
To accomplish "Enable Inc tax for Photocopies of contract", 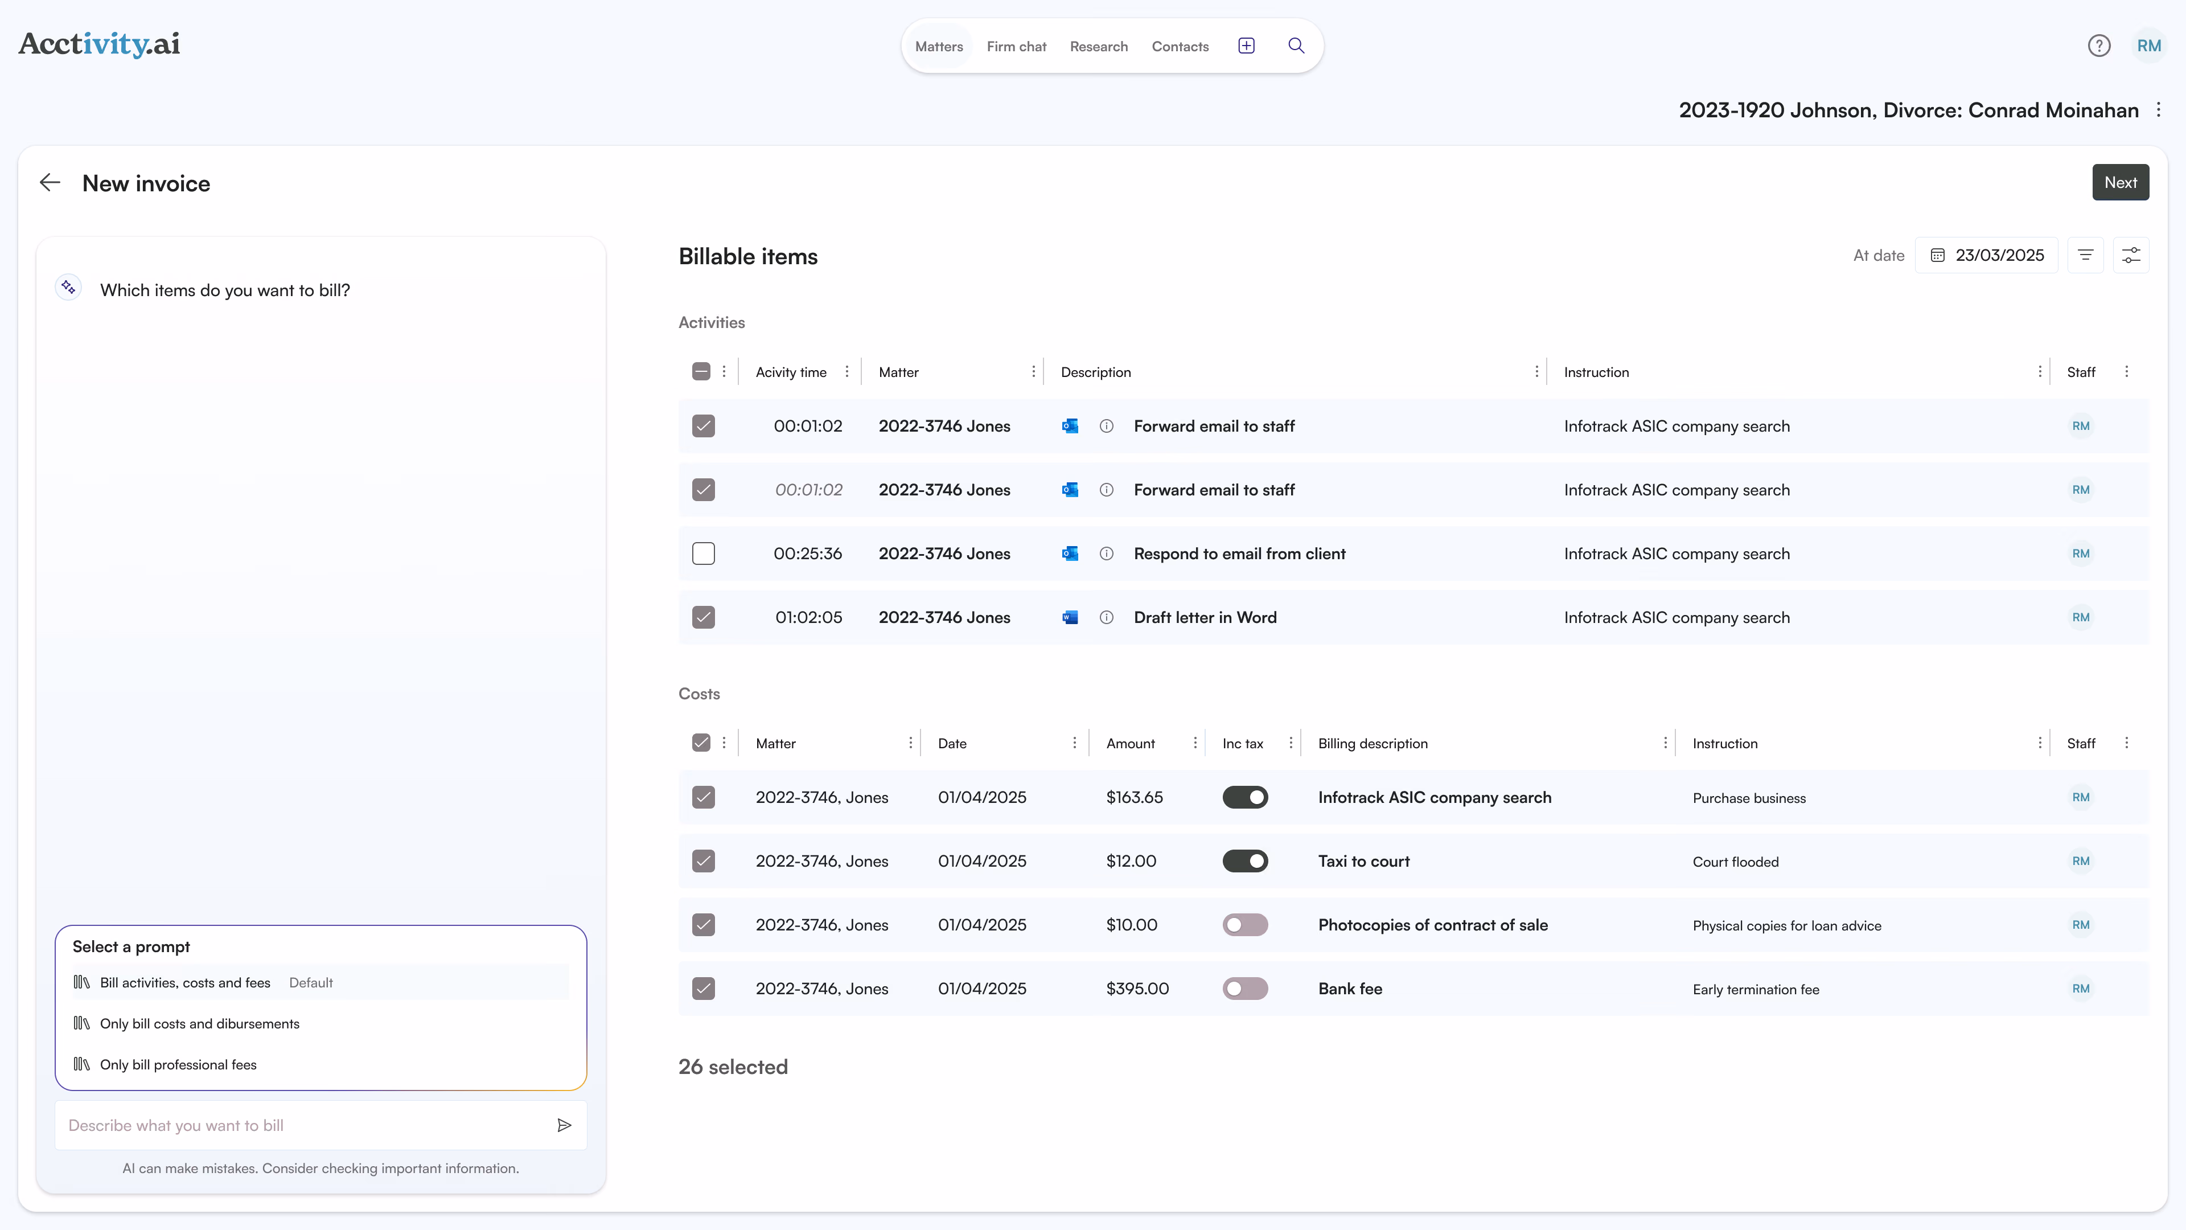I will click(x=1245, y=924).
